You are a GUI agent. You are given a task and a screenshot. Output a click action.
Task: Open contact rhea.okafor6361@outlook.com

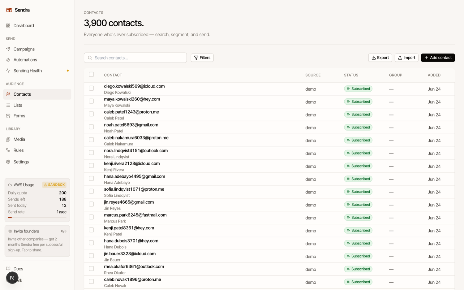(x=134, y=266)
